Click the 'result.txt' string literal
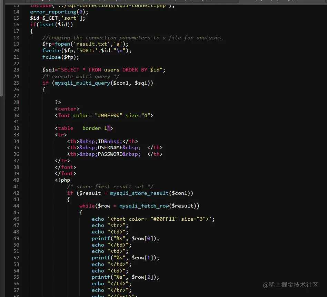This screenshot has width=327, height=297. [91, 44]
